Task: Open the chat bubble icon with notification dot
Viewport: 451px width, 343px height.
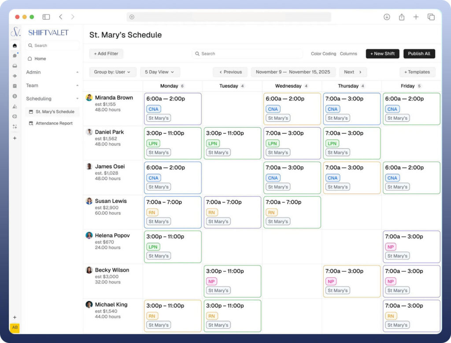Action: [15, 55]
